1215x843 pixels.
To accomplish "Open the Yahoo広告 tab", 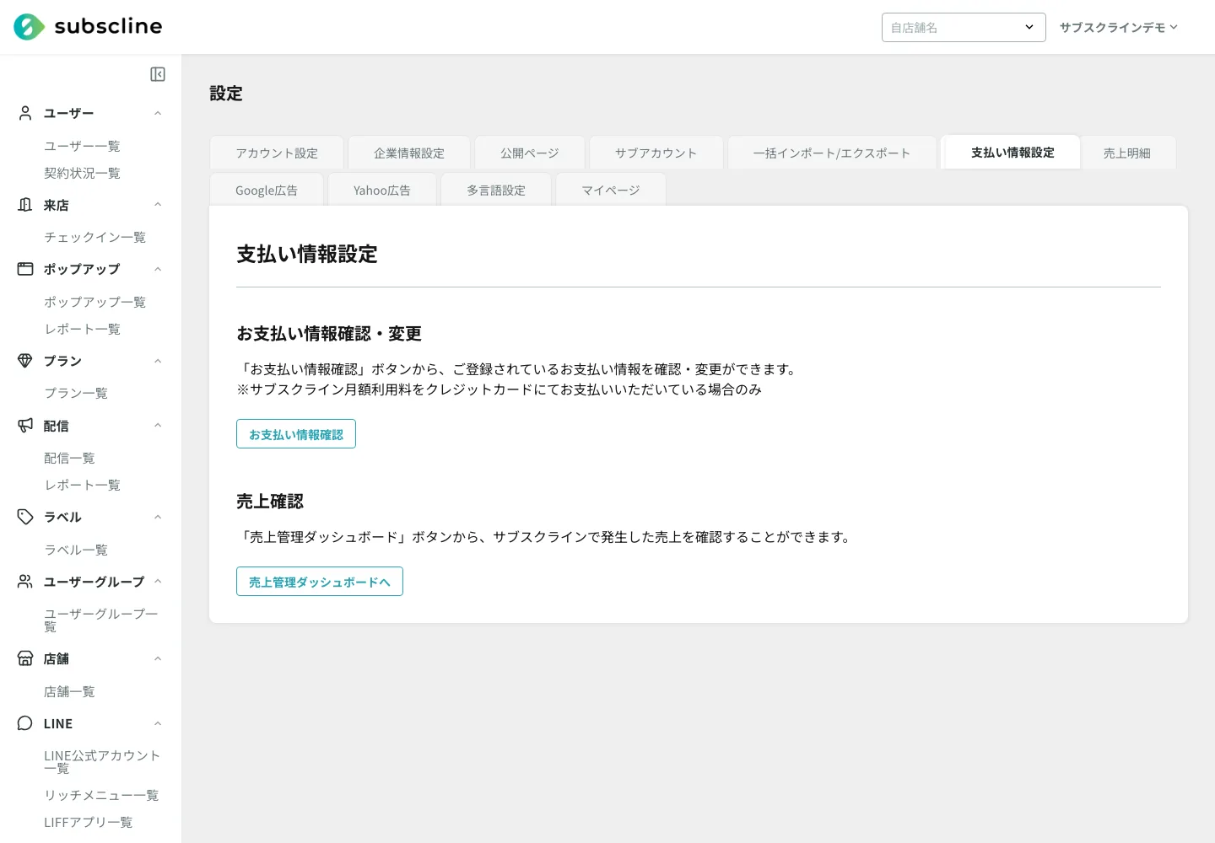I will click(382, 190).
